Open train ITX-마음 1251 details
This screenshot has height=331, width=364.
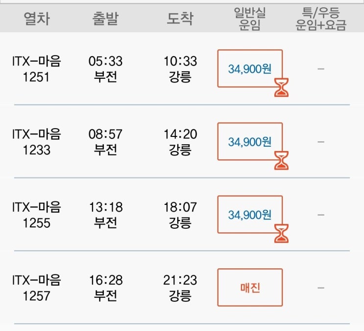point(37,69)
